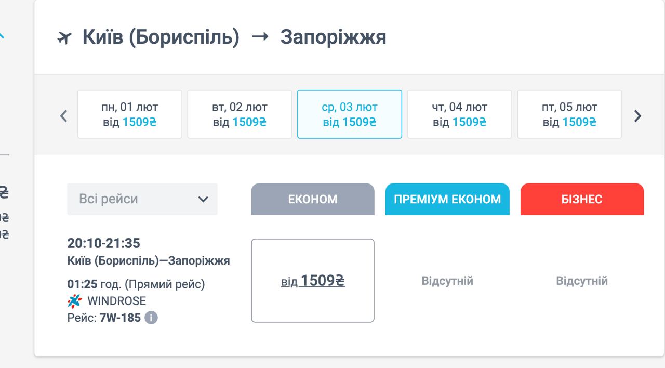Select the date пн, 01 лют

[x=130, y=114]
